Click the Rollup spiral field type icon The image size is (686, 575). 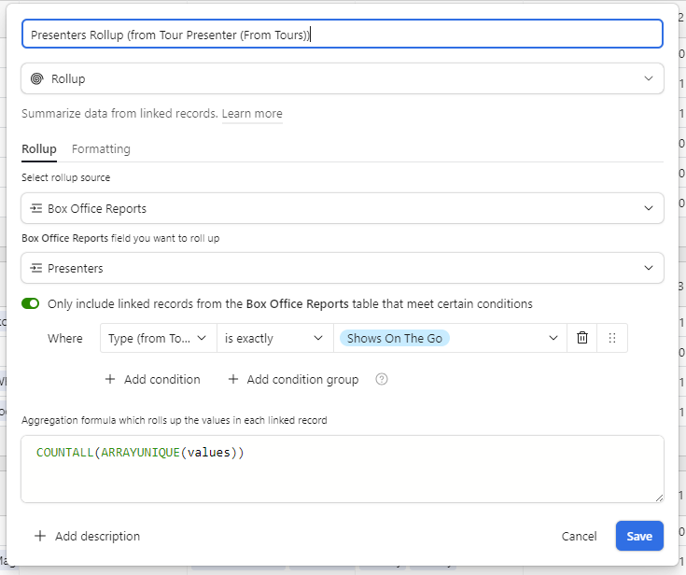pyautogui.click(x=36, y=78)
